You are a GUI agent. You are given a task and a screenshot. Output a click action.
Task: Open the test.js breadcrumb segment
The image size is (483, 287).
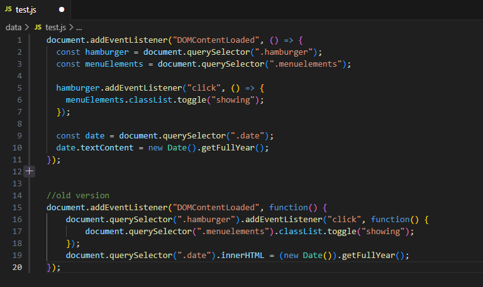coord(55,28)
